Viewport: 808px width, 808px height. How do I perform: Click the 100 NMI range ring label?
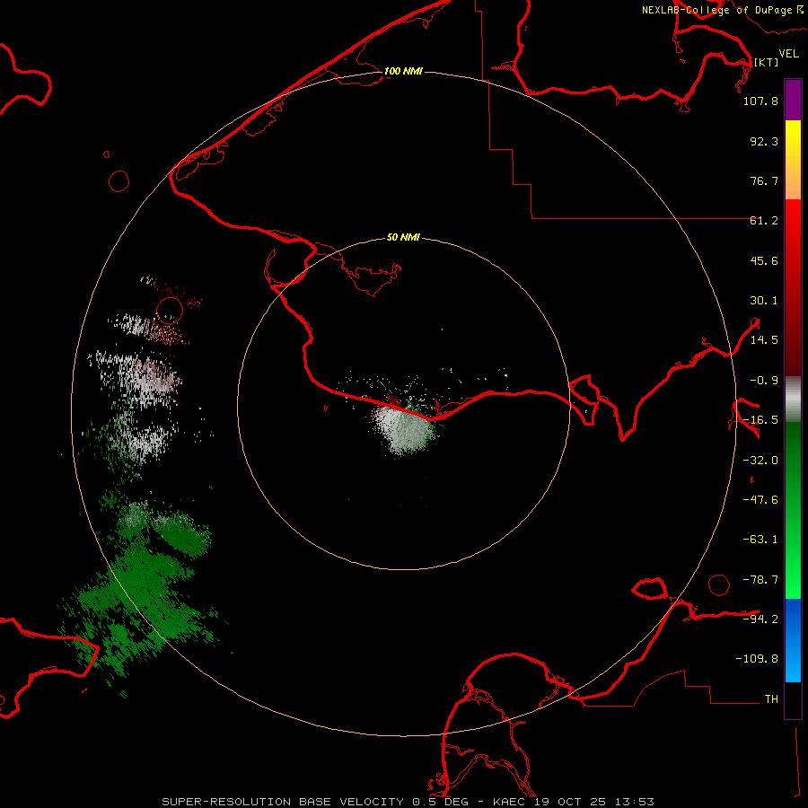pyautogui.click(x=403, y=71)
